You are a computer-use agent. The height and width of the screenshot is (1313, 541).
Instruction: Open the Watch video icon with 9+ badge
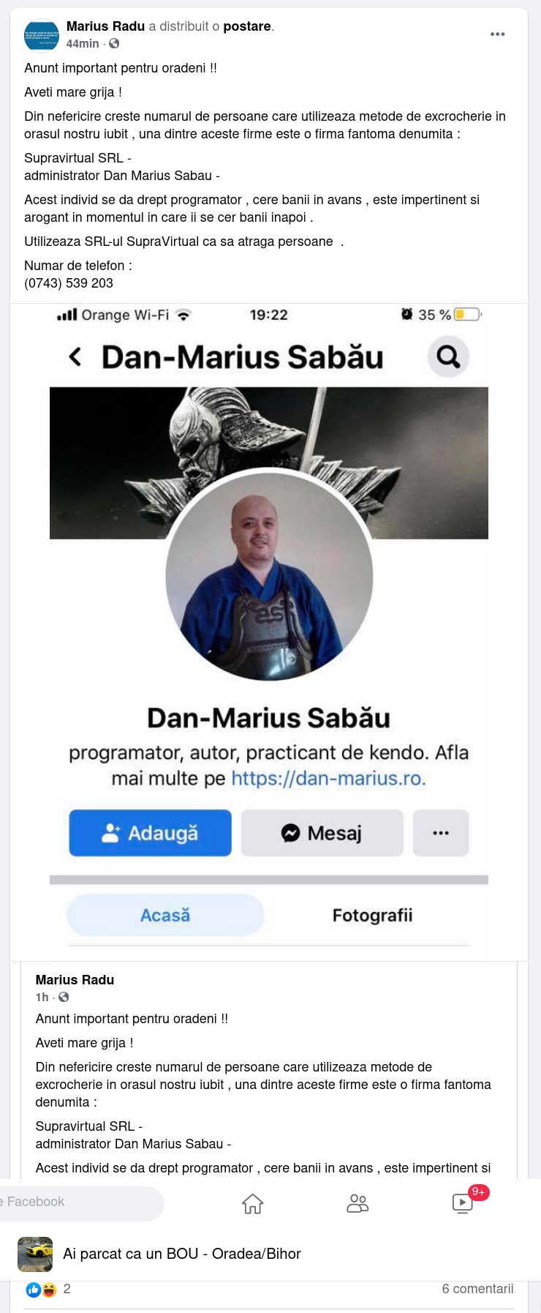coord(463,1203)
